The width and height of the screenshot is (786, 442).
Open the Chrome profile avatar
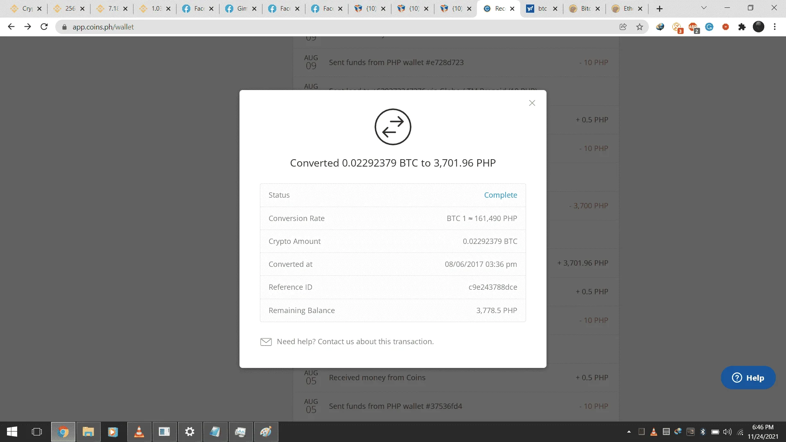coord(759,27)
